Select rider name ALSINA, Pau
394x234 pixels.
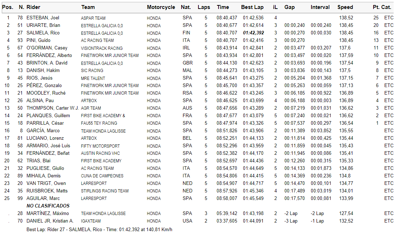[x=40, y=101]
